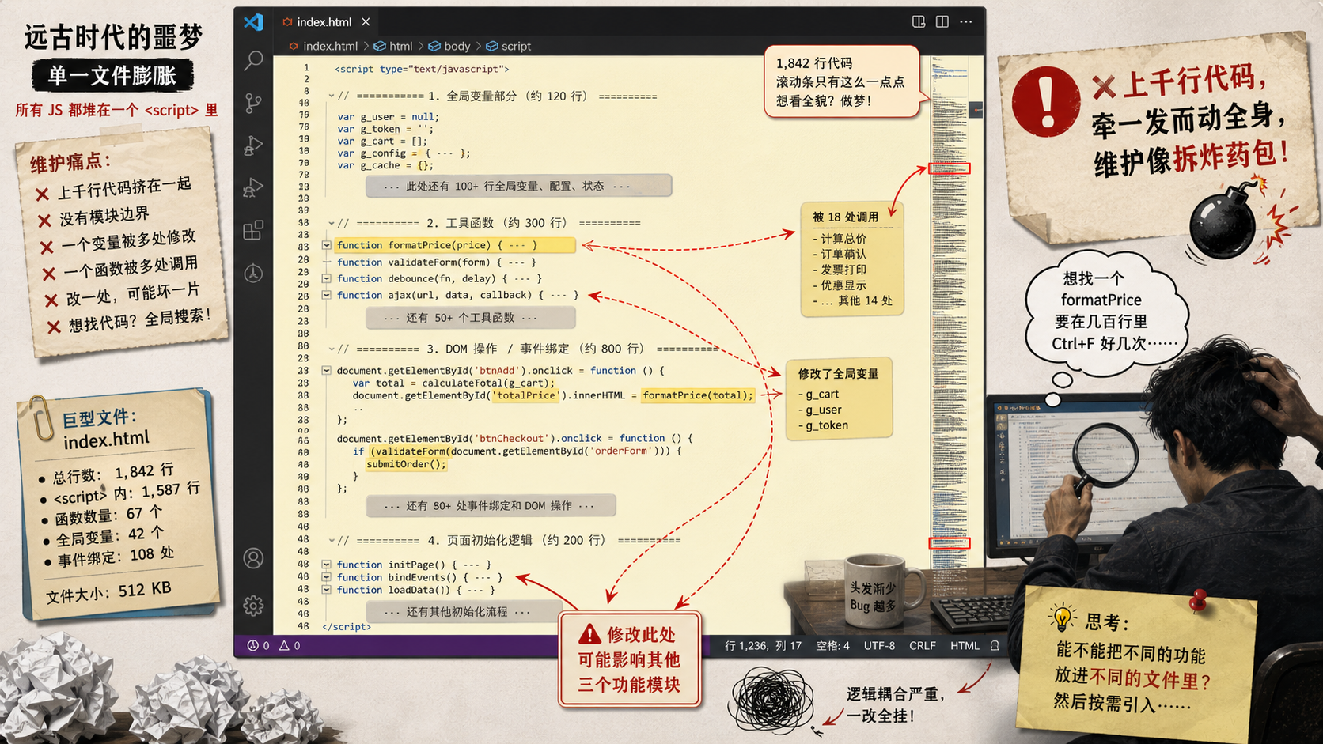This screenshot has height=744, width=1323.
Task: Open the Manage gear icon
Action: [x=253, y=606]
